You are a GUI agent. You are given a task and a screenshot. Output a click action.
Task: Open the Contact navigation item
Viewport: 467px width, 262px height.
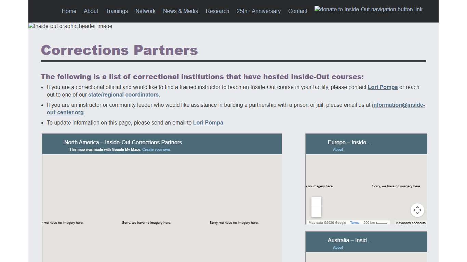pyautogui.click(x=297, y=11)
